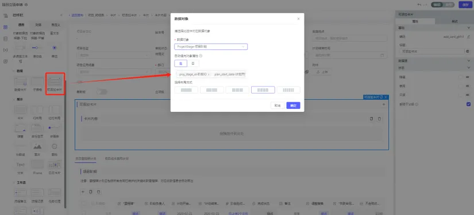The image size is (474, 215).
Task: Click the undo arrow in top bar
Action: (x=420, y=5)
